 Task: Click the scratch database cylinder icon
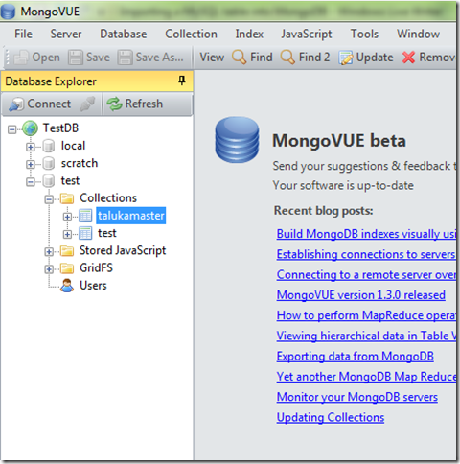point(49,164)
